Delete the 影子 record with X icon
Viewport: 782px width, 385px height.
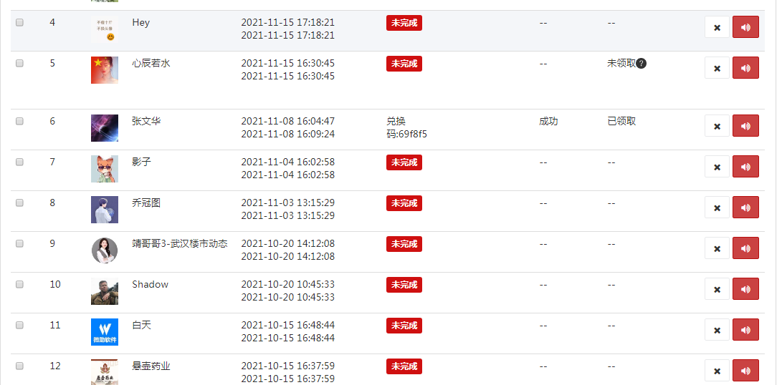[717, 166]
